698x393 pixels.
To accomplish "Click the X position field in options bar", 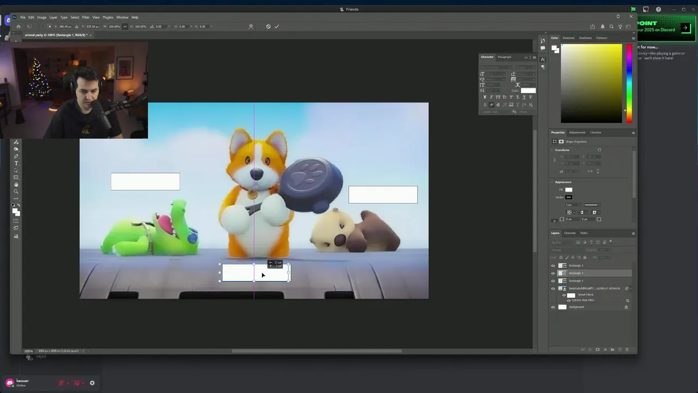I will [65, 26].
